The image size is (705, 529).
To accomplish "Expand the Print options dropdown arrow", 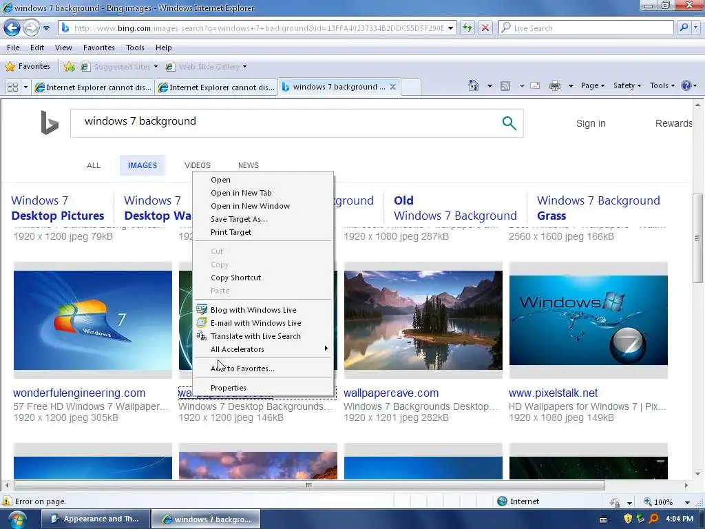I will [571, 85].
